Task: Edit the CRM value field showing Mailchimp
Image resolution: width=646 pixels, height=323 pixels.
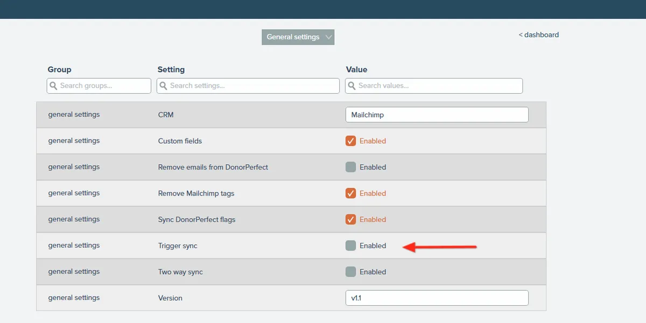Action: point(437,115)
